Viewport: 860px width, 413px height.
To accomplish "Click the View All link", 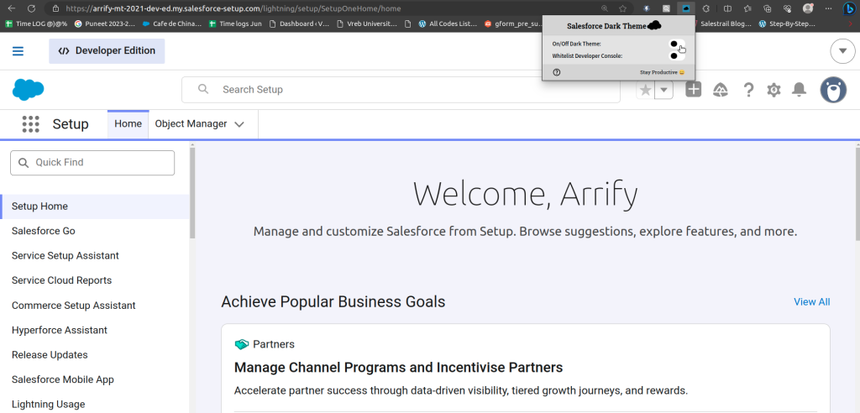I will coord(812,302).
